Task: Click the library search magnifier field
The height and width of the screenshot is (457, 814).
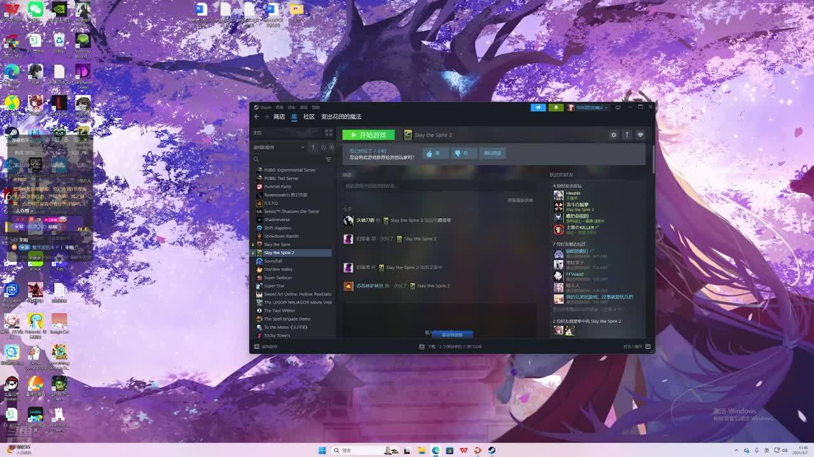Action: tap(286, 159)
